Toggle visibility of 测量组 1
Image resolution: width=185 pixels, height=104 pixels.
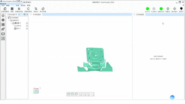click(27, 23)
